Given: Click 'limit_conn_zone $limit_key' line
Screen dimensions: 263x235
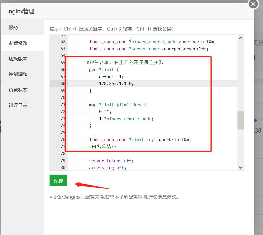Looking at the screenshot, I should (x=140, y=139).
